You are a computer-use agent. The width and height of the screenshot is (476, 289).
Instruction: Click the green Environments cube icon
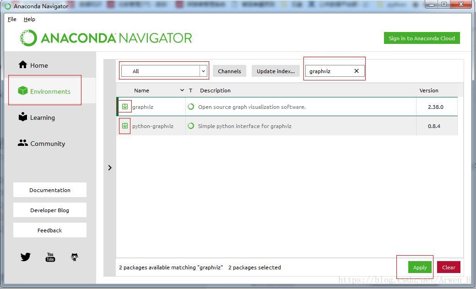pyautogui.click(x=23, y=91)
